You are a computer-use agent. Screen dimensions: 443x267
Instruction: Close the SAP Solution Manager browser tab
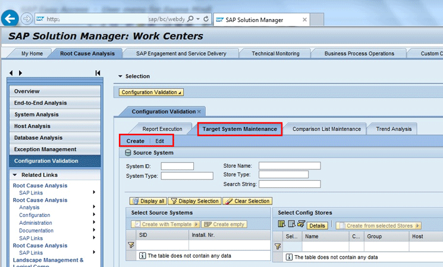tap(304, 20)
